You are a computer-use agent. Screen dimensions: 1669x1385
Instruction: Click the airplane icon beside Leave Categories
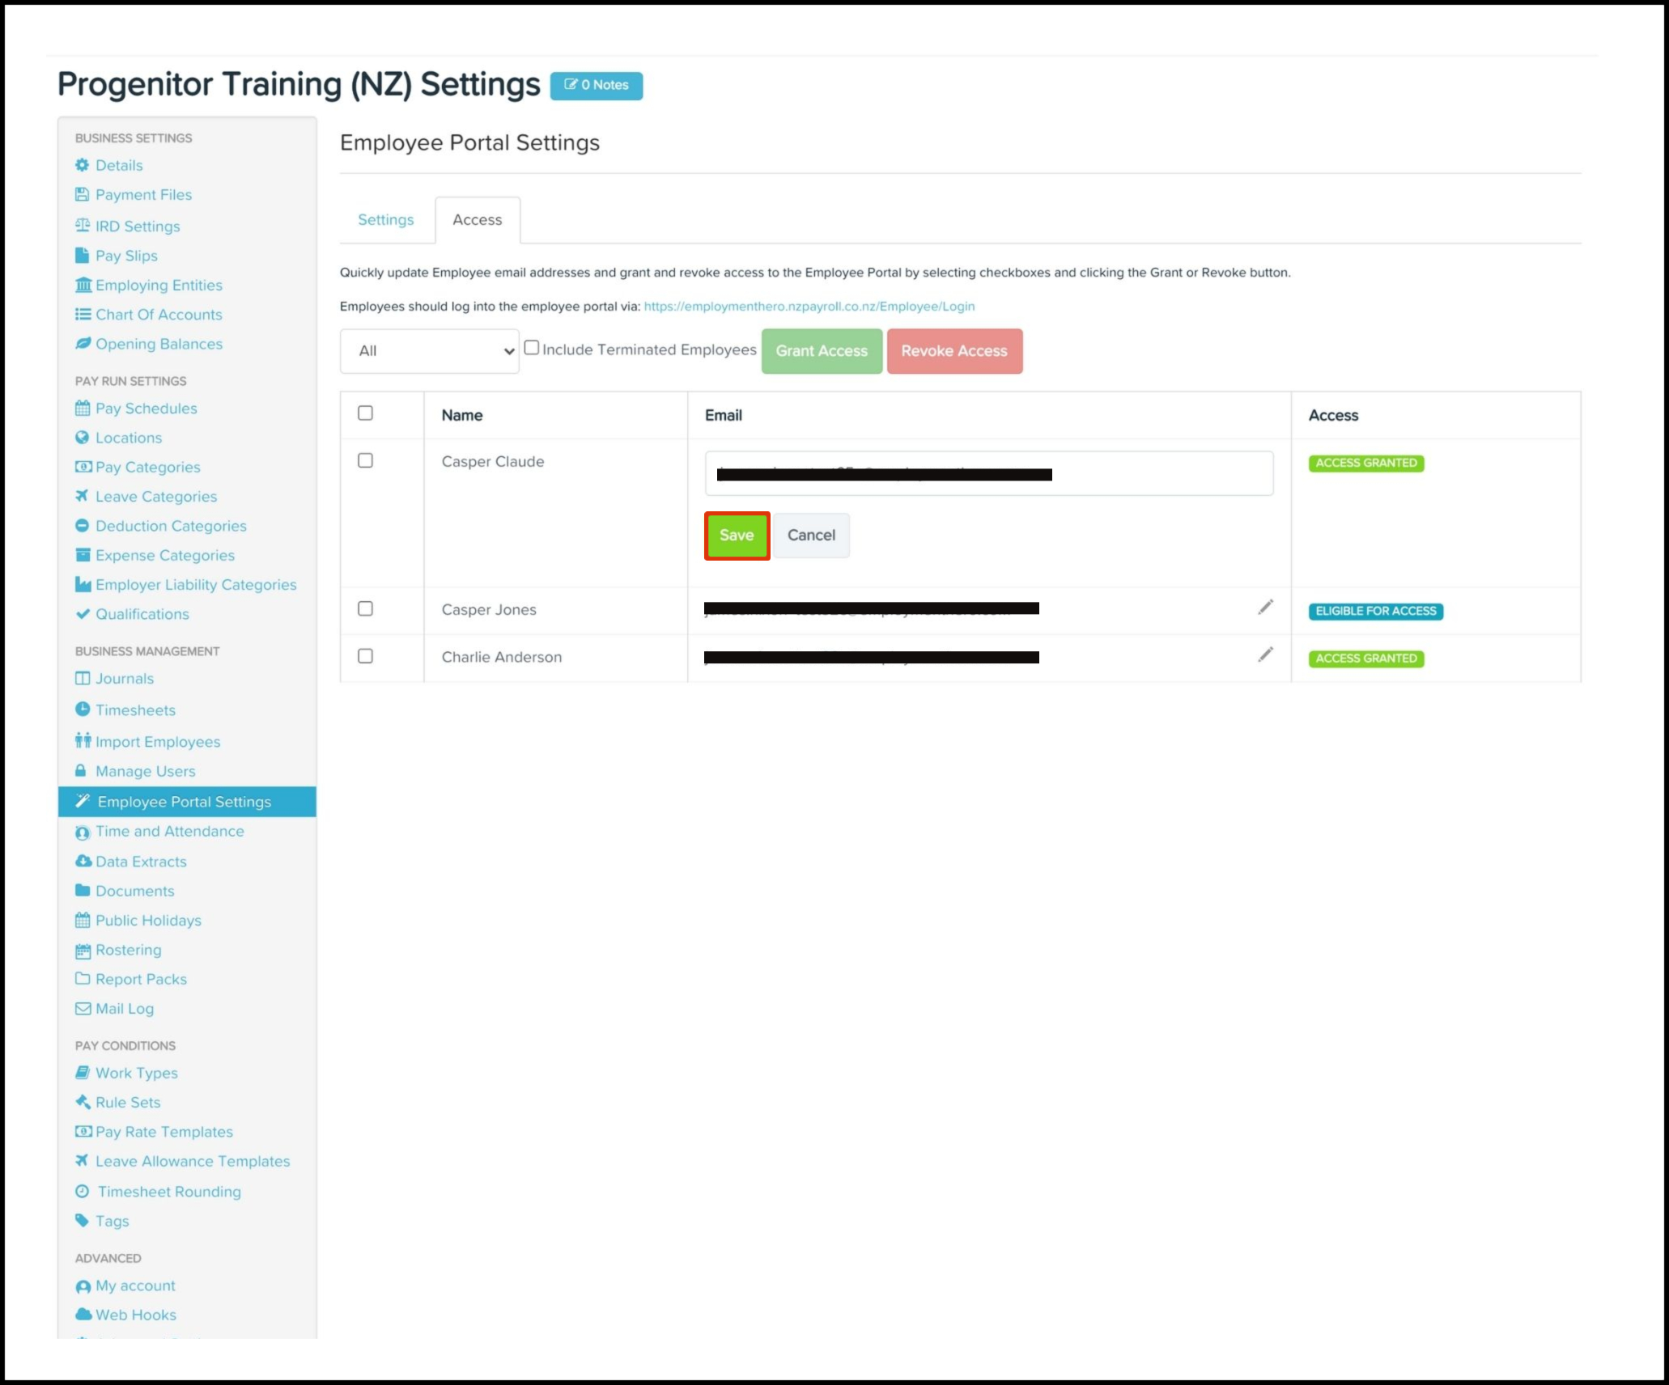coord(82,496)
